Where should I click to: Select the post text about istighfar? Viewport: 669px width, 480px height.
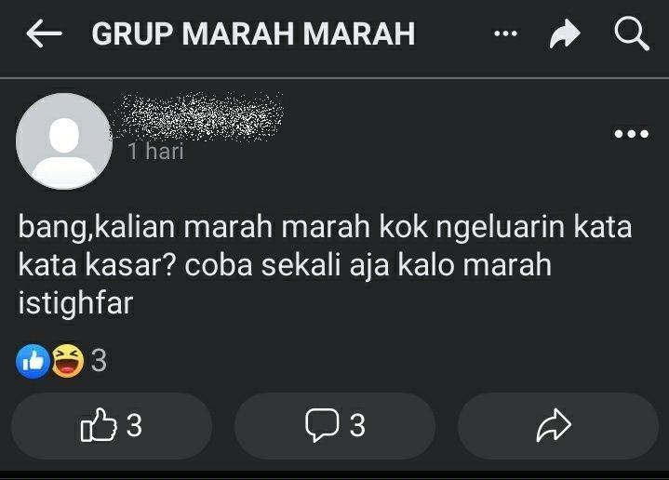[x=325, y=265]
